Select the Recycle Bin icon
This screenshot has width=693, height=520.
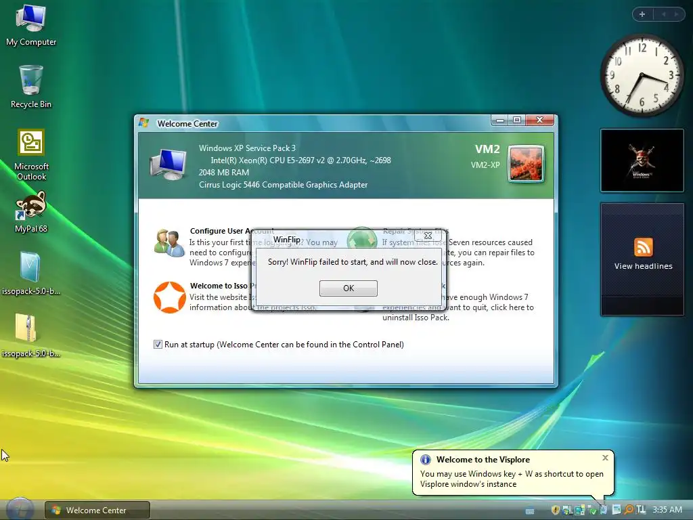click(31, 87)
